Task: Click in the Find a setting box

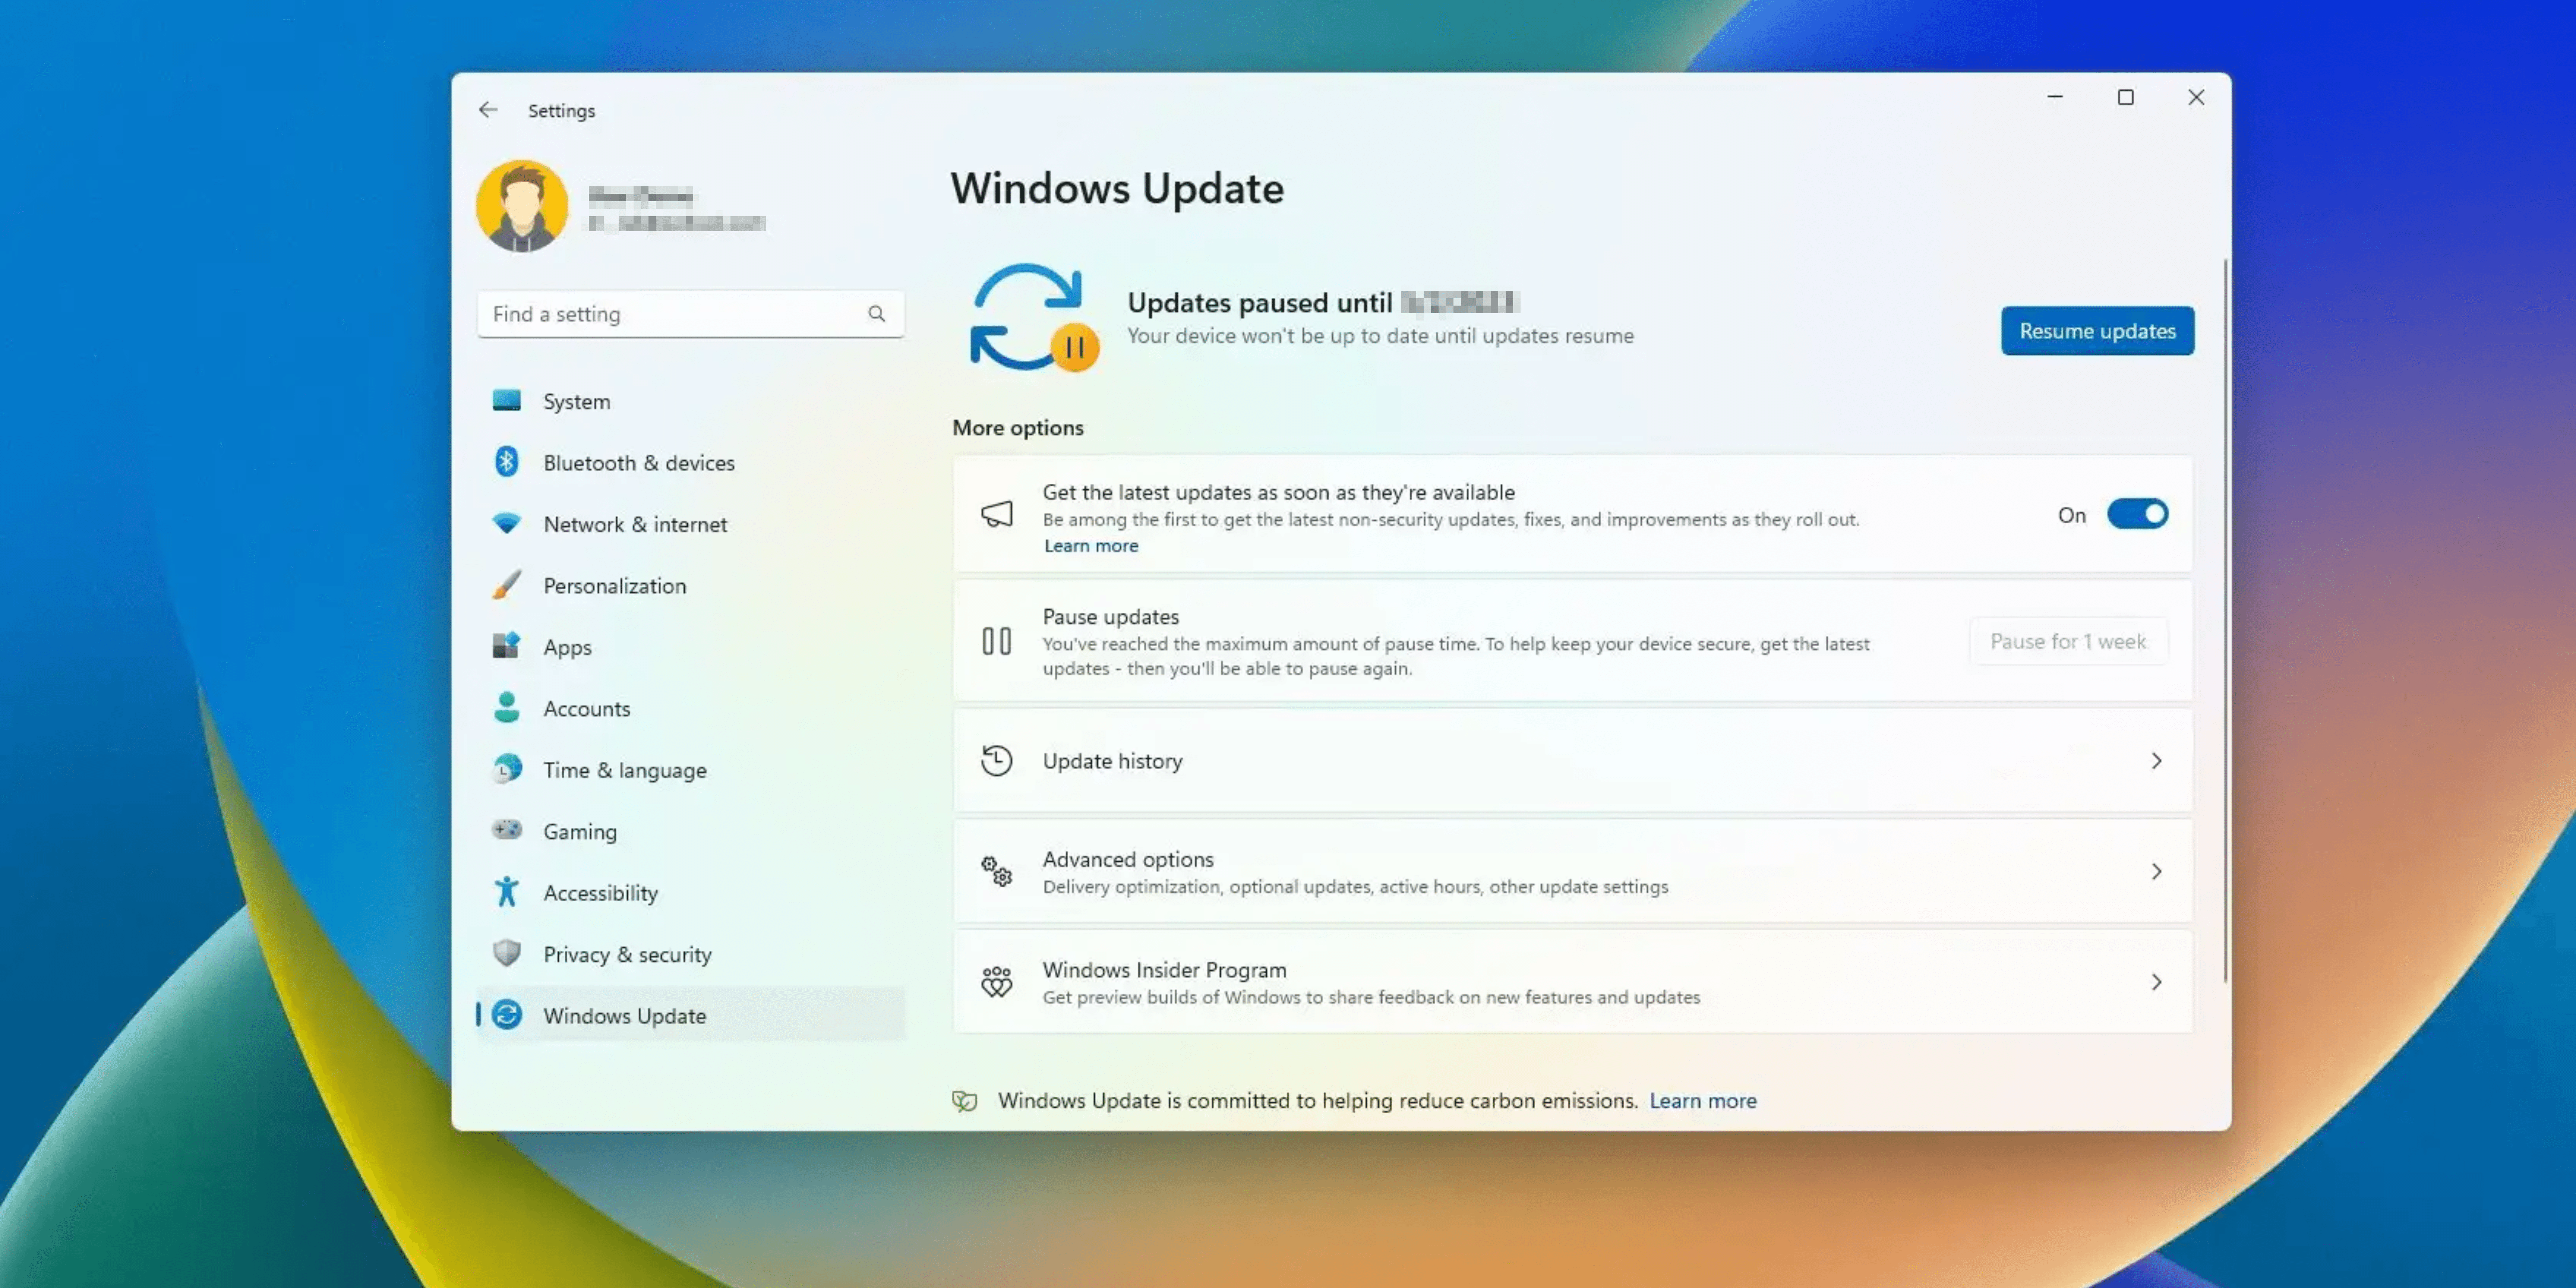Action: [691, 314]
